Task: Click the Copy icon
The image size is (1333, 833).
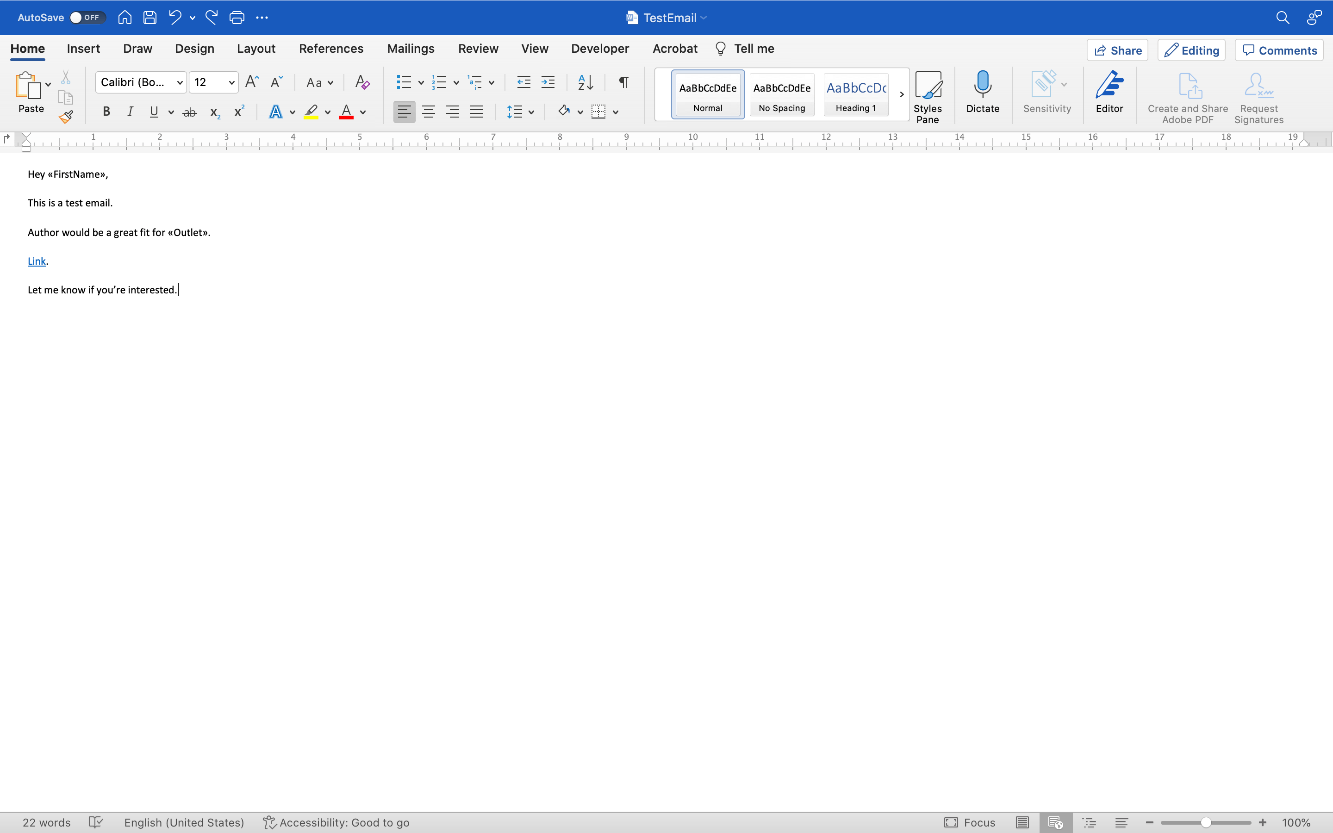Action: coord(66,97)
